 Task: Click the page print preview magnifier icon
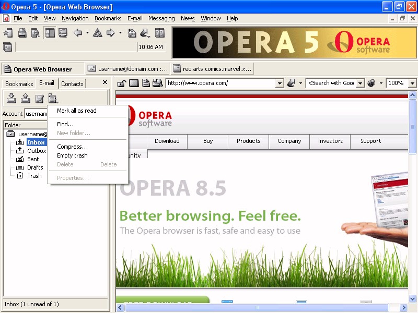click(x=158, y=83)
